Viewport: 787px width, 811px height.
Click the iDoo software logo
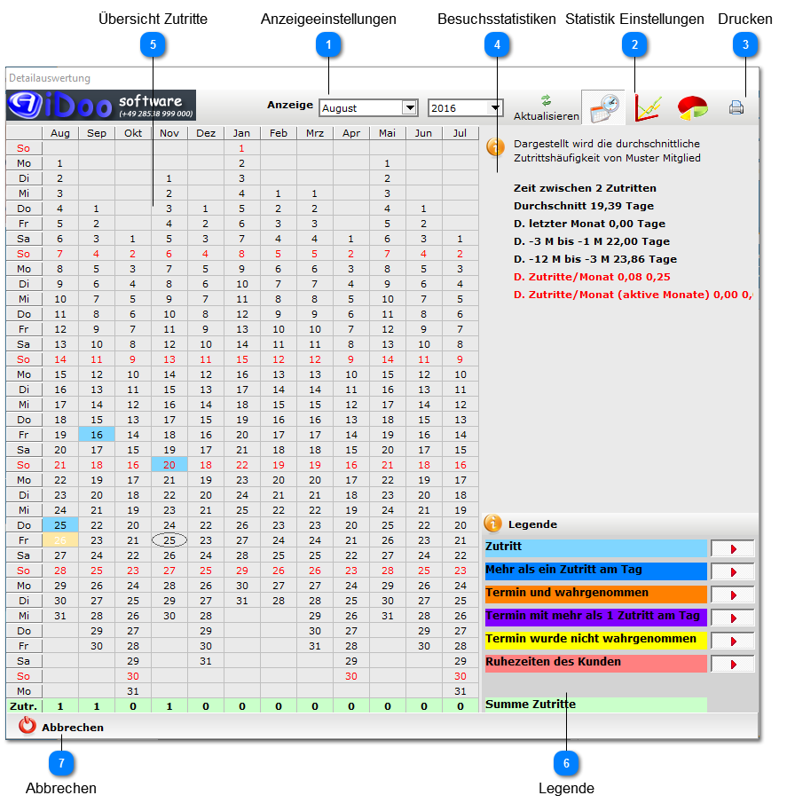(x=101, y=105)
